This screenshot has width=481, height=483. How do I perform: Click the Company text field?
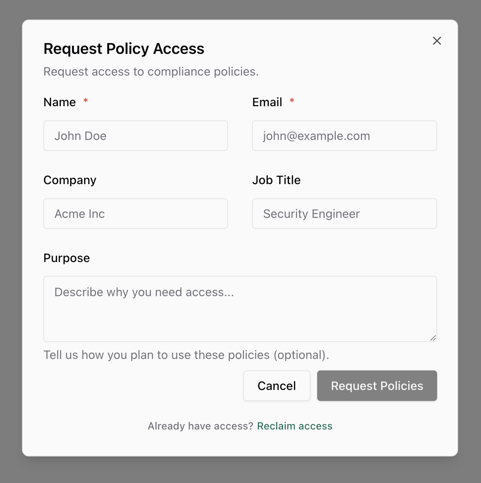135,214
